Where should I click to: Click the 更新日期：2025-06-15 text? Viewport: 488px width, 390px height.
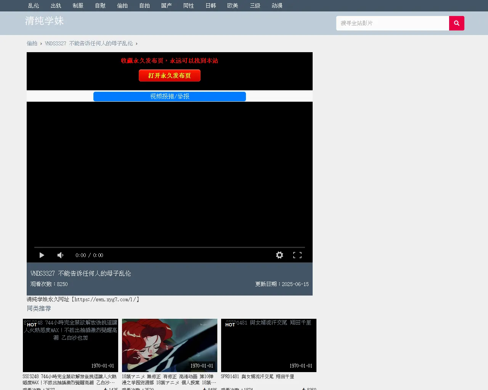(282, 284)
